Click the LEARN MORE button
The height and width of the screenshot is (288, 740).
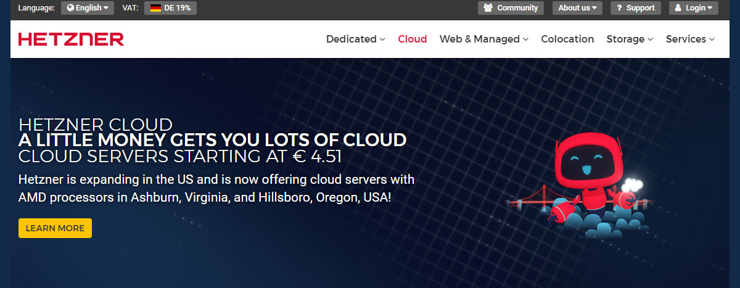tap(55, 228)
